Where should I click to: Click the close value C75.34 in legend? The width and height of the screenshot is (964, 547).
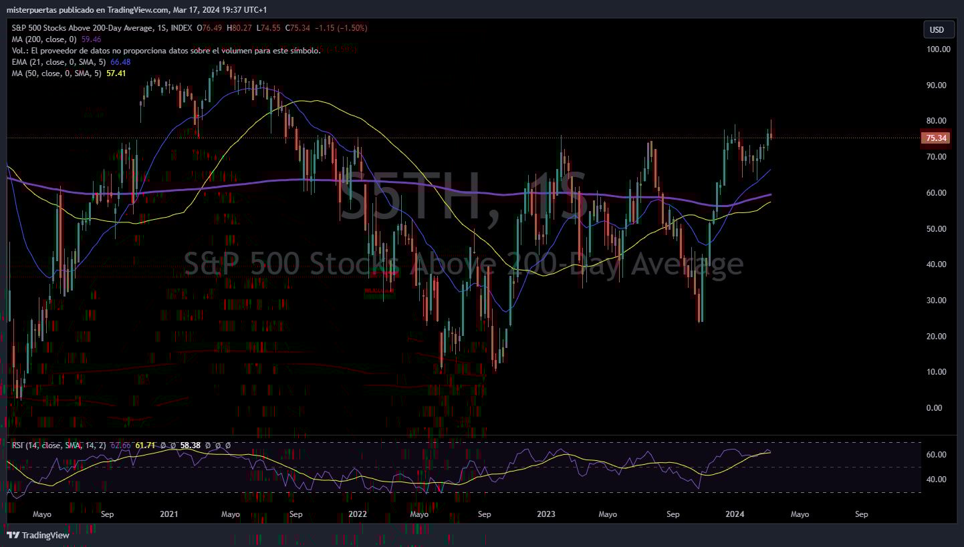pos(297,28)
